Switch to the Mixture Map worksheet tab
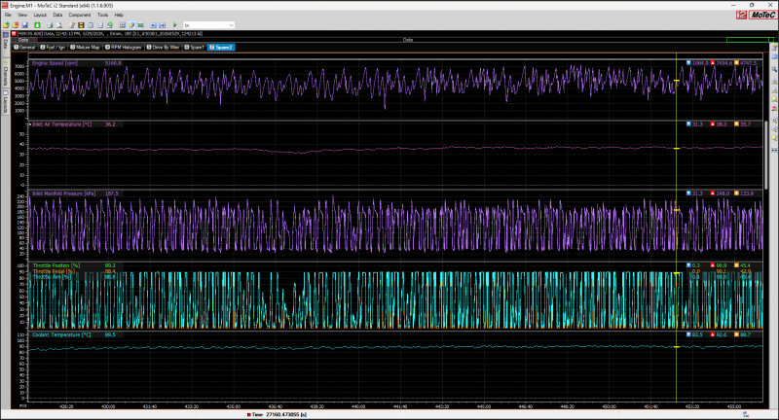 (x=85, y=47)
